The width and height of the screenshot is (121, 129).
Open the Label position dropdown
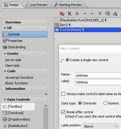coord(101,126)
